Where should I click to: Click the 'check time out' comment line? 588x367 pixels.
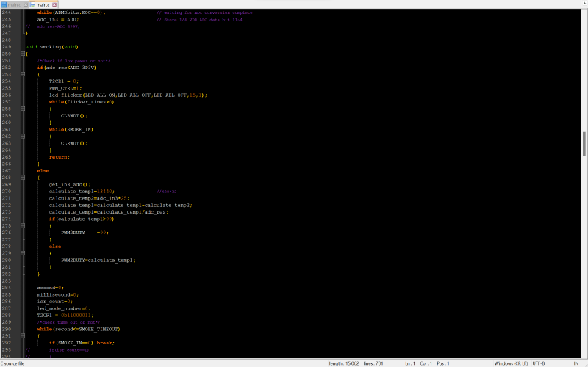68,322
